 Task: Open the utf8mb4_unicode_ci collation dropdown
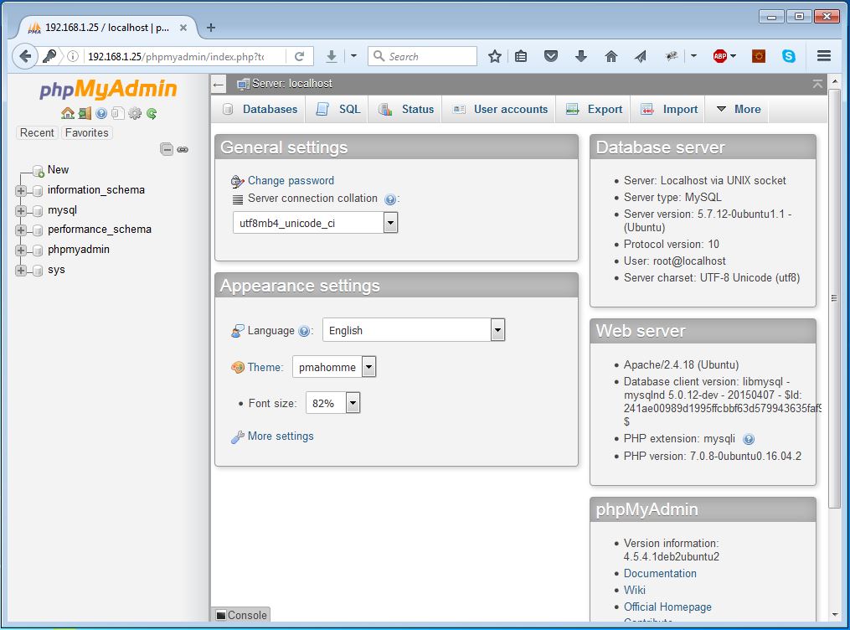(316, 223)
